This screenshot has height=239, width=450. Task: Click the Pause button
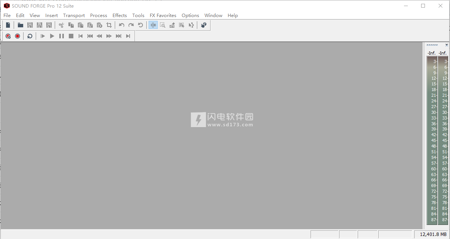[x=62, y=36]
